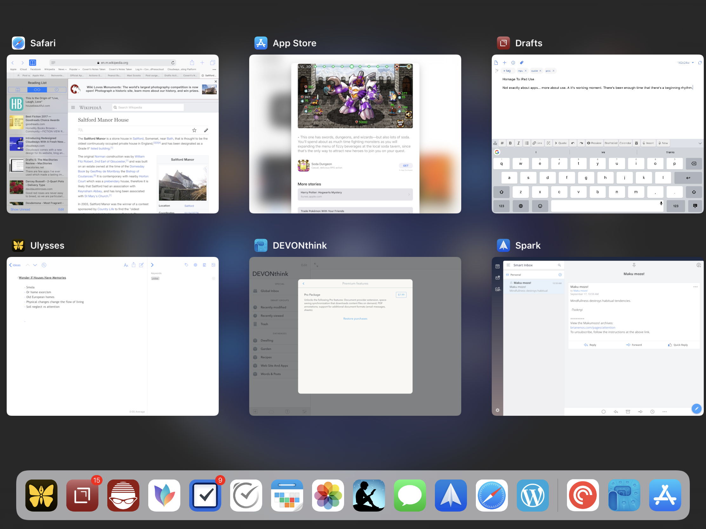Select Personal inbox checkmark in Spark
706x529 pixels.
[x=560, y=275]
